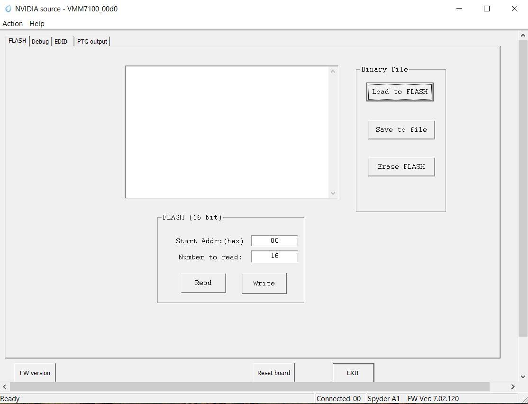Open the Action menu

tap(12, 23)
